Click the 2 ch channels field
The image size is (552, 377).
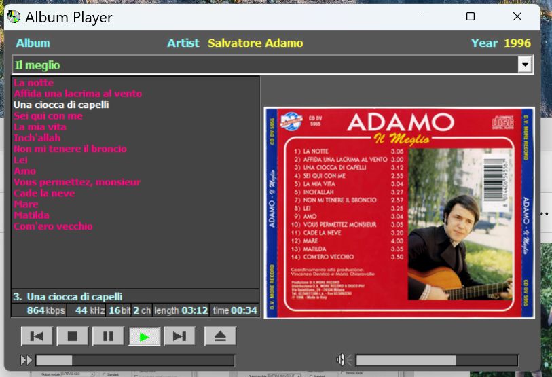(x=142, y=310)
